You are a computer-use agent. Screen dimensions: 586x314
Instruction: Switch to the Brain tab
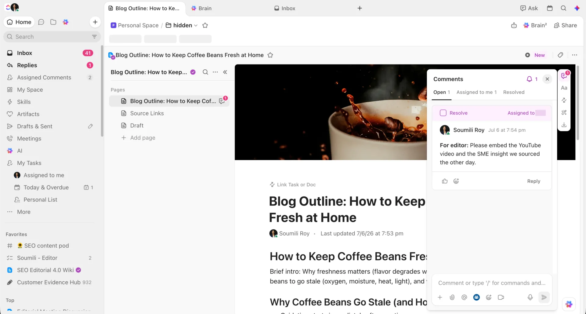pos(201,8)
